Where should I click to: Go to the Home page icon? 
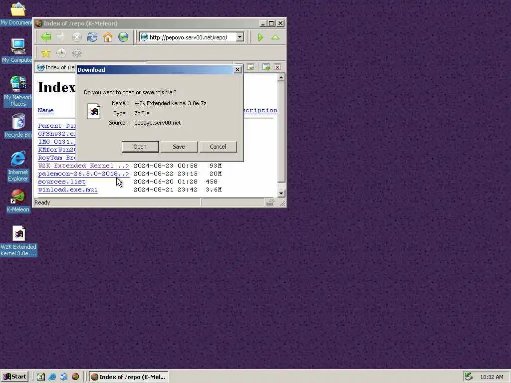[108, 37]
